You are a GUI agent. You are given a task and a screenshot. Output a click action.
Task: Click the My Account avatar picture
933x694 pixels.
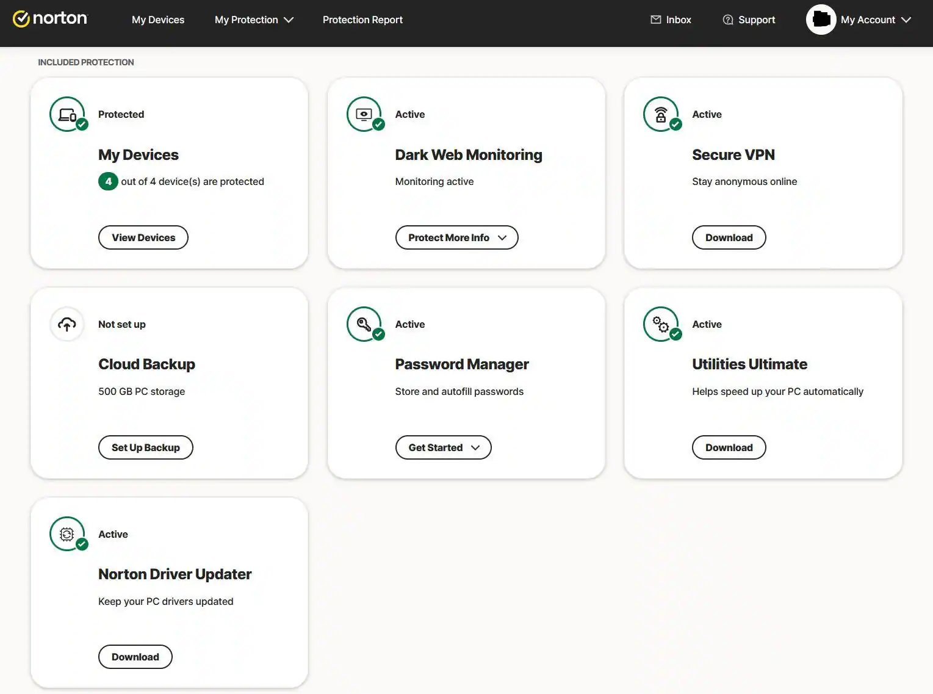tap(821, 20)
